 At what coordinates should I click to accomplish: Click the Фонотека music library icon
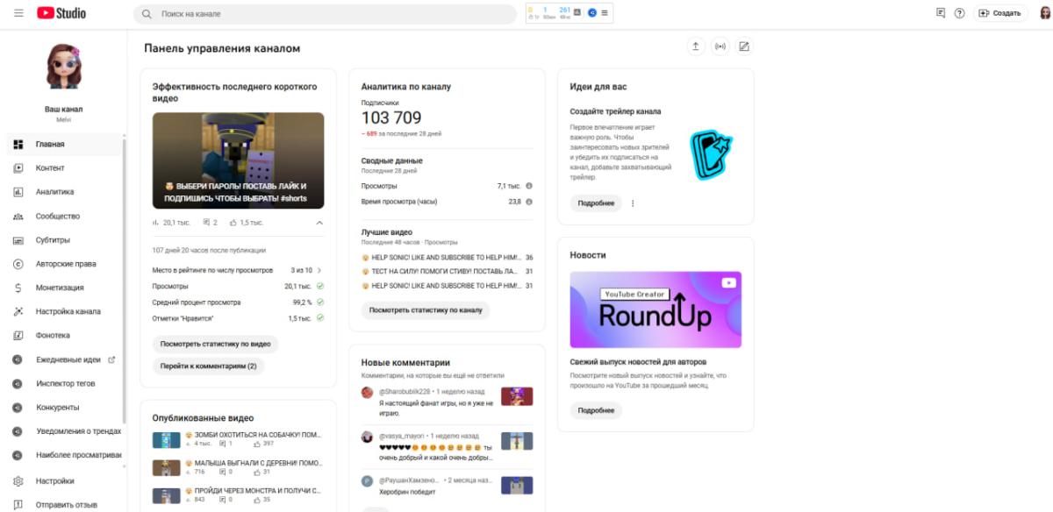(x=18, y=335)
